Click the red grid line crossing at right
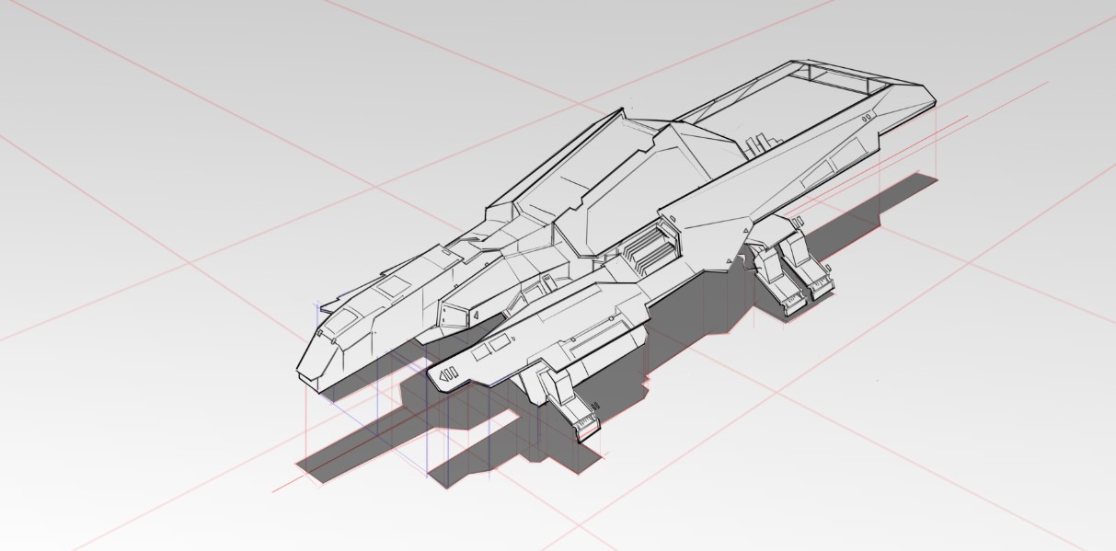This screenshot has height=551, width=1116. coord(966,262)
